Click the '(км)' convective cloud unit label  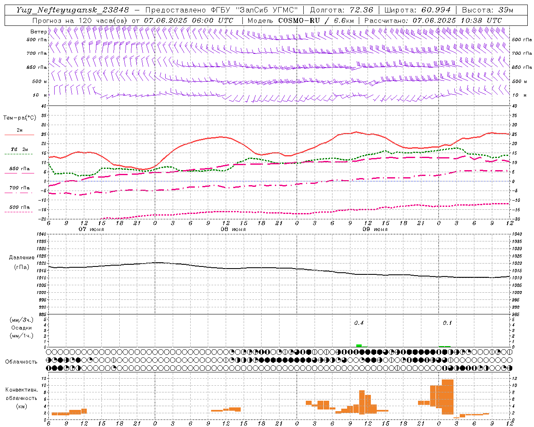pyautogui.click(x=21, y=406)
